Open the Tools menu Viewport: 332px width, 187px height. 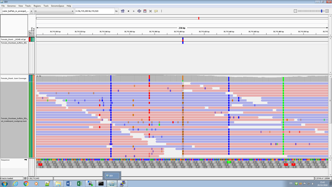pyautogui.click(x=46, y=6)
